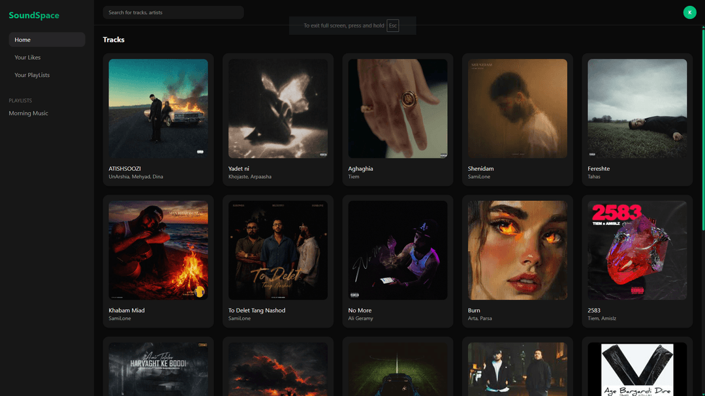Click the No More title text
This screenshot has width=705, height=396.
360,310
